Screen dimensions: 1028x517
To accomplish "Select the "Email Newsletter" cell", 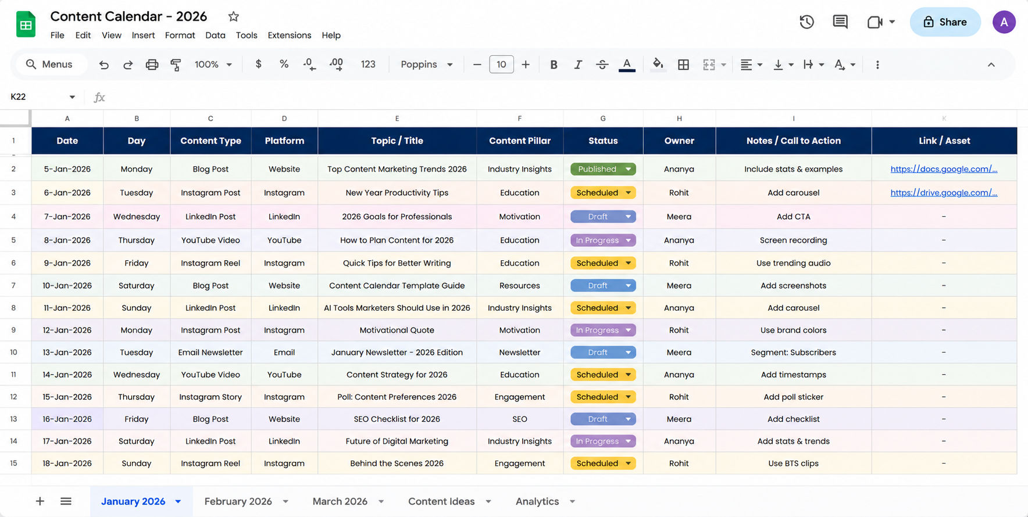I will (210, 353).
